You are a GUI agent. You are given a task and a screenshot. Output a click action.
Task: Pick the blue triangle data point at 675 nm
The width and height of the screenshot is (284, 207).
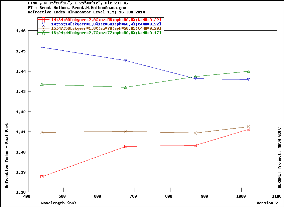tap(126, 60)
